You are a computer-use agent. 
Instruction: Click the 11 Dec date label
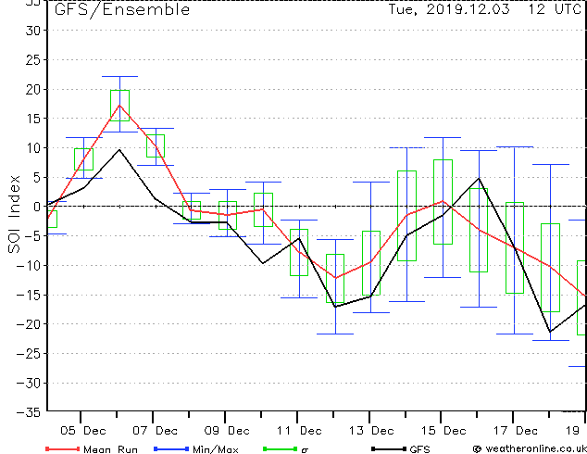pos(299,431)
